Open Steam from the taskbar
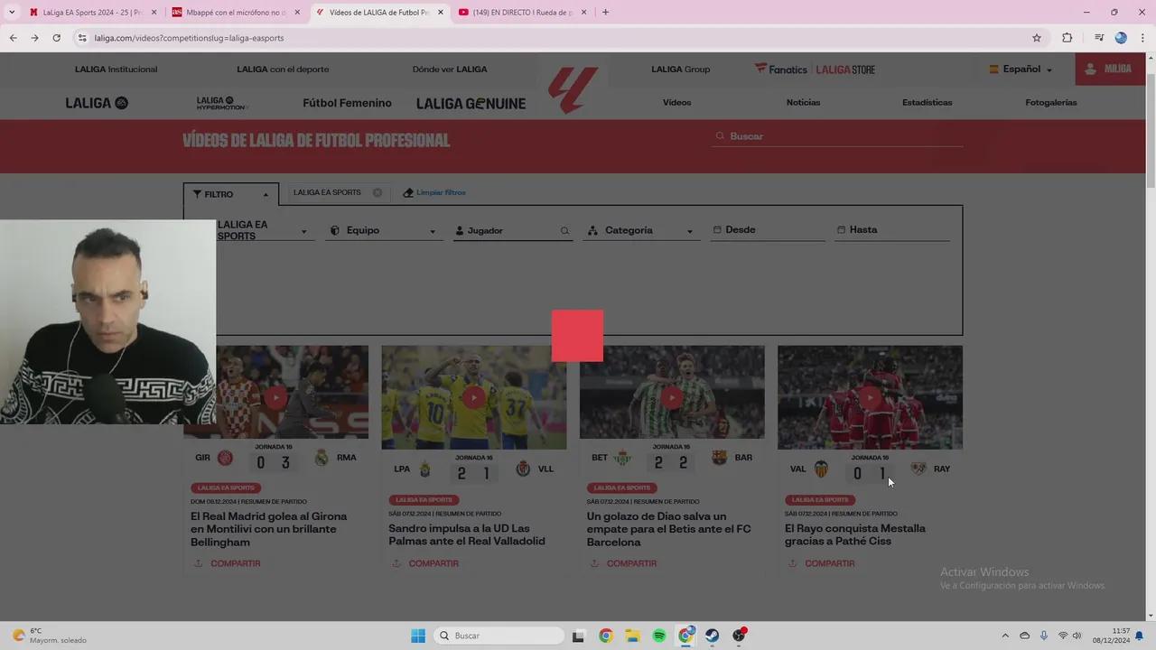 click(712, 636)
